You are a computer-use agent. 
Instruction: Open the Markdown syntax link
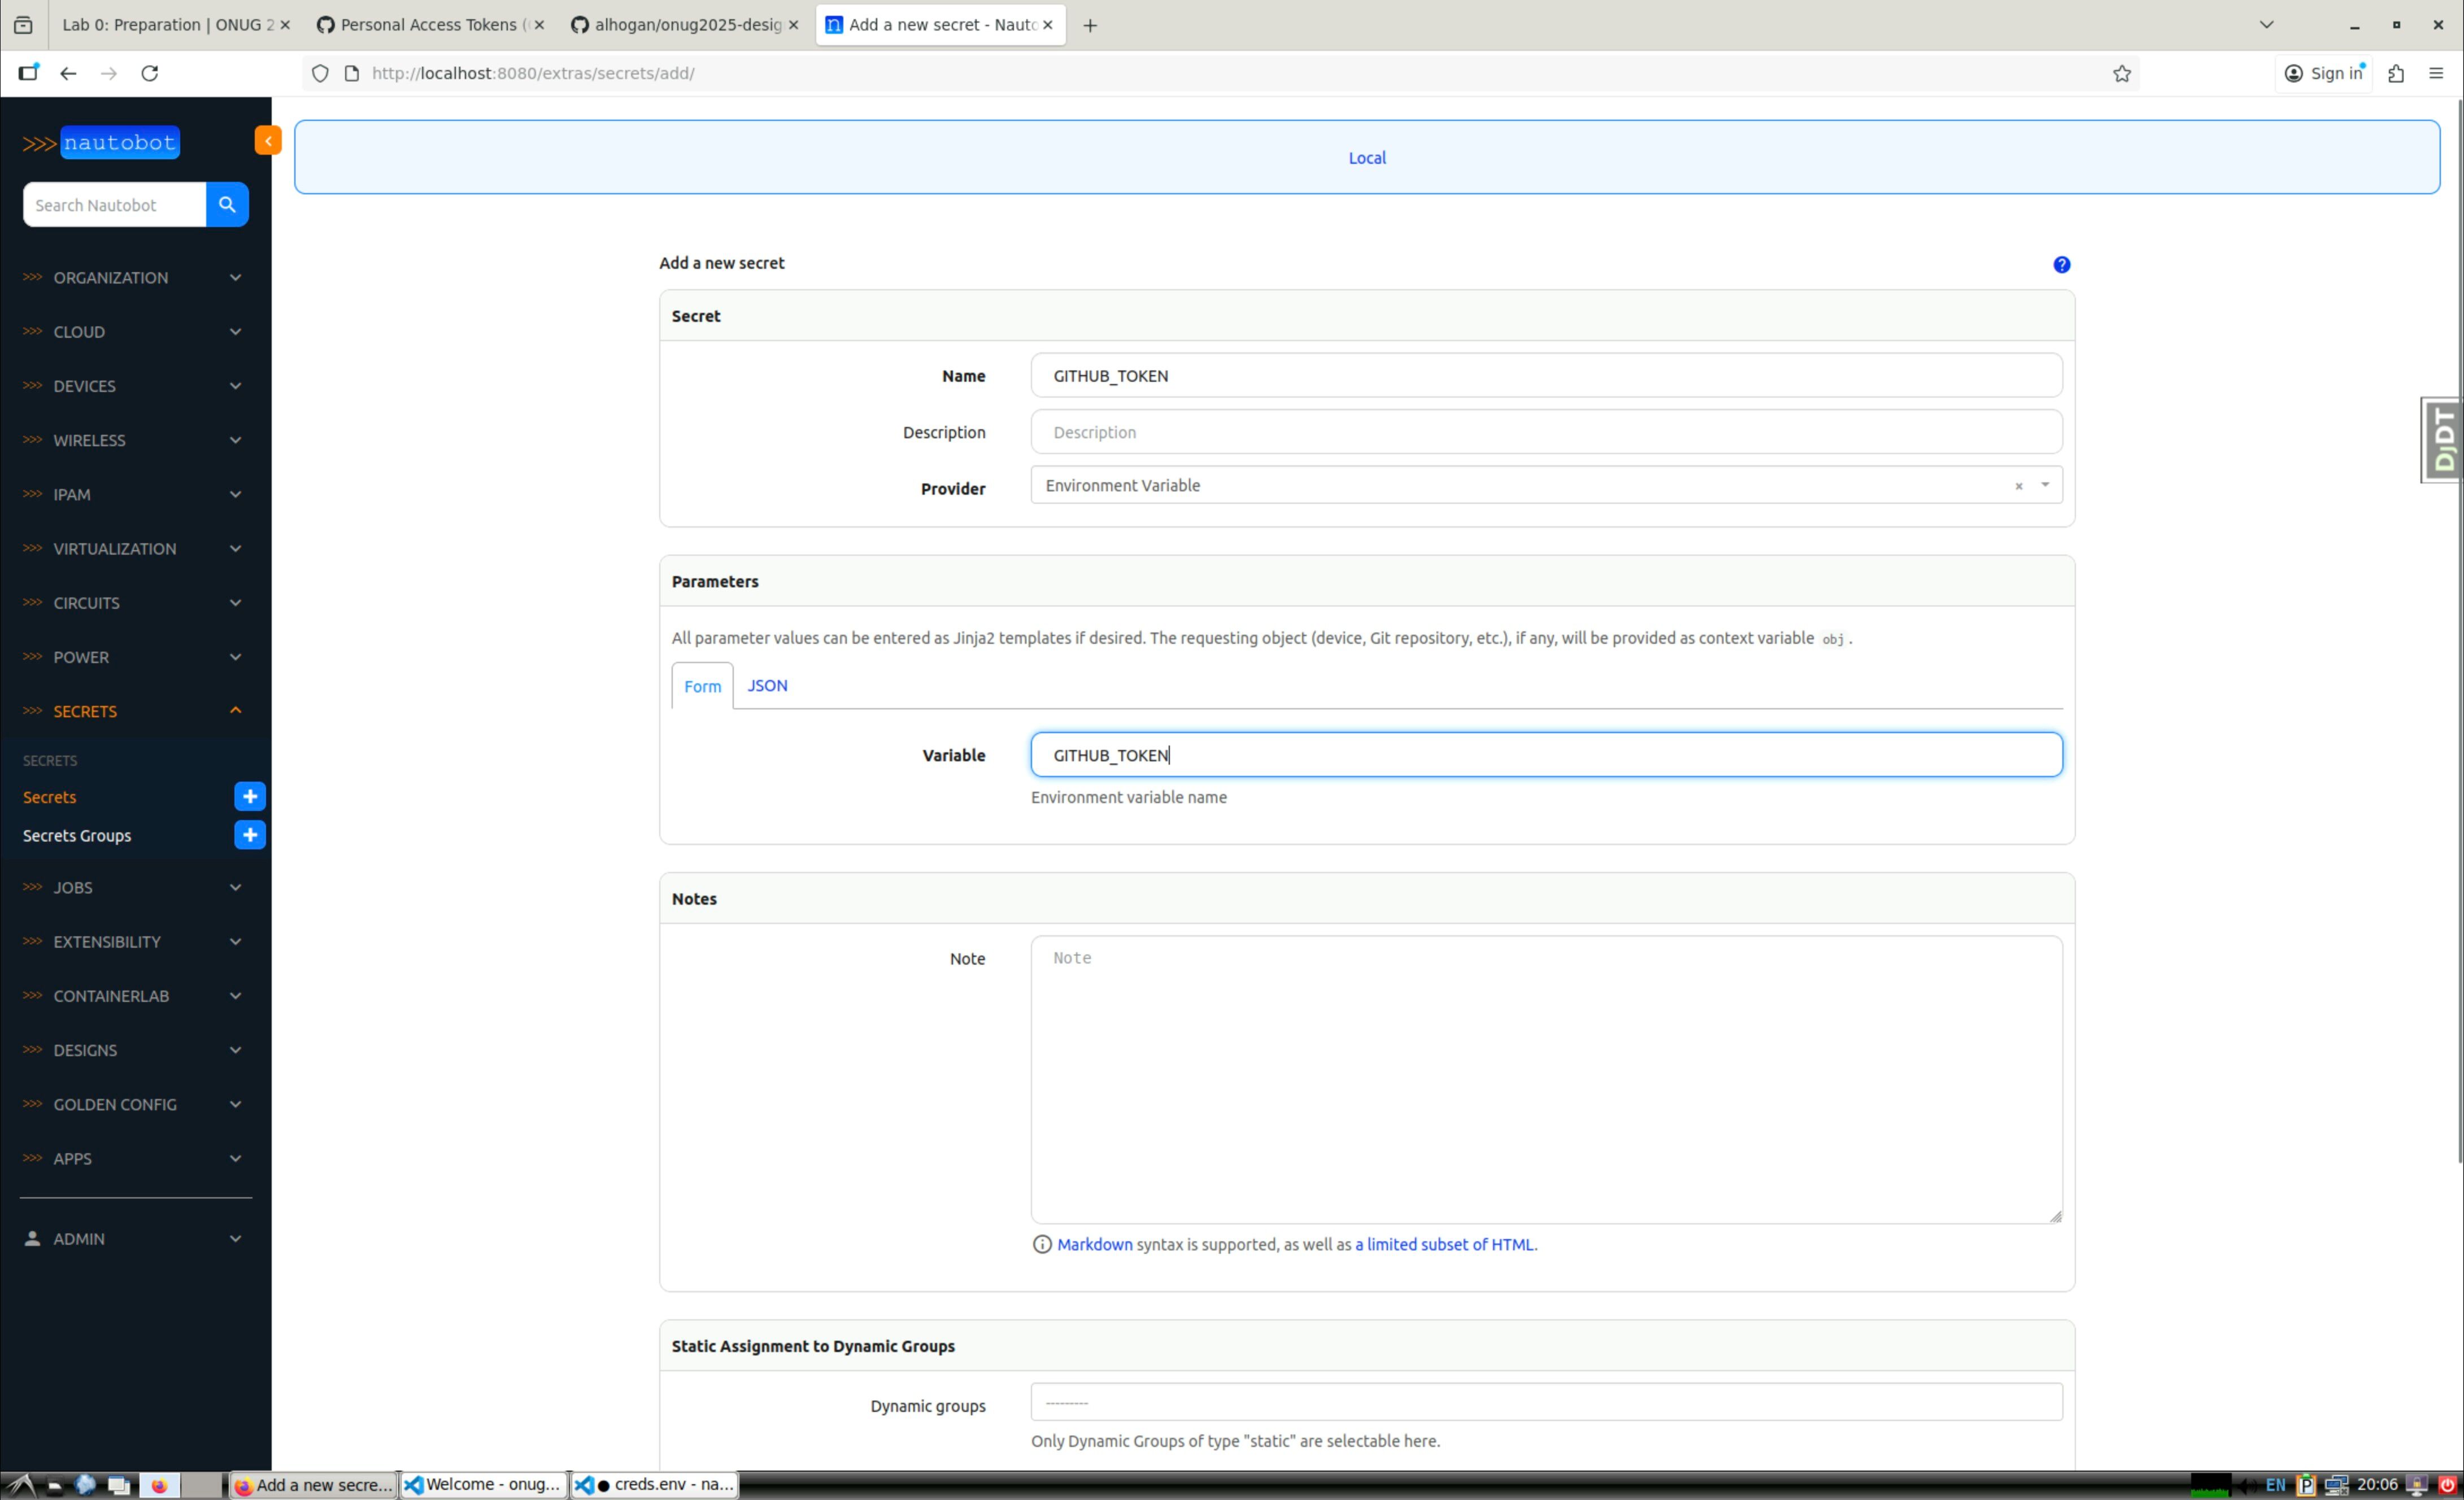[x=1094, y=1244]
